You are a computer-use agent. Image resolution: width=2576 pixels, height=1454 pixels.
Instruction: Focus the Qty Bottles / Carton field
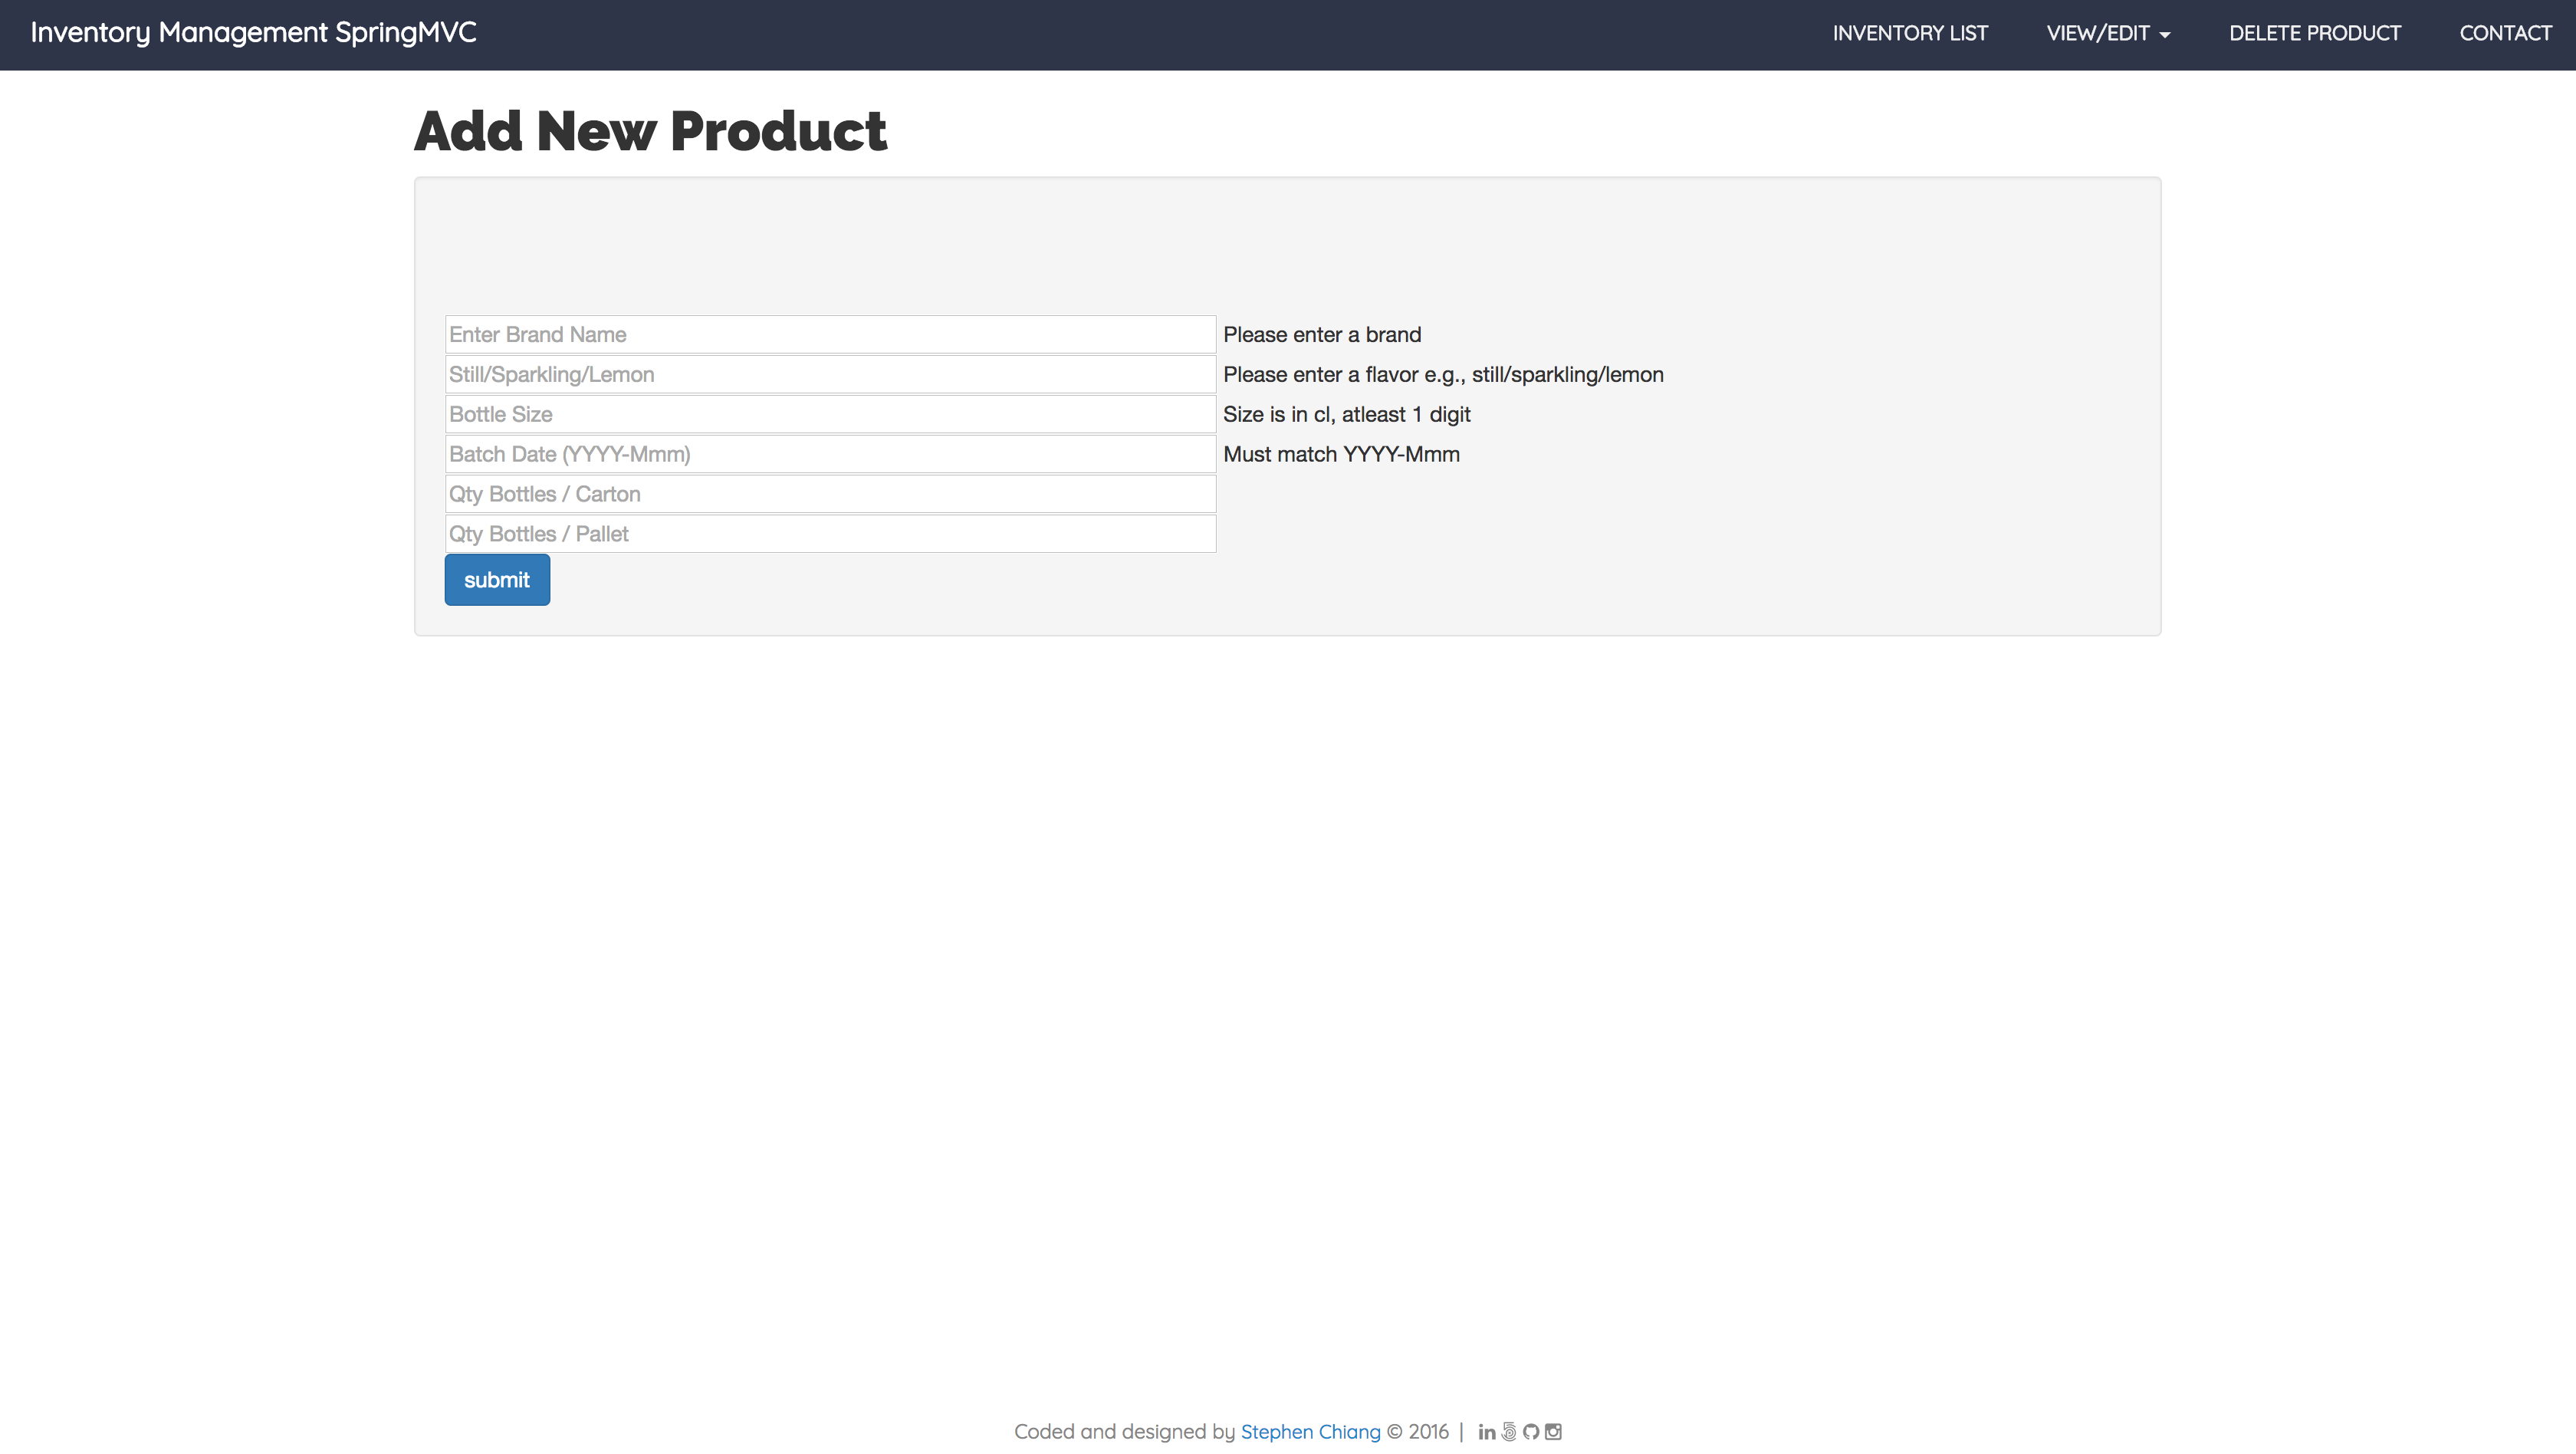(x=830, y=494)
